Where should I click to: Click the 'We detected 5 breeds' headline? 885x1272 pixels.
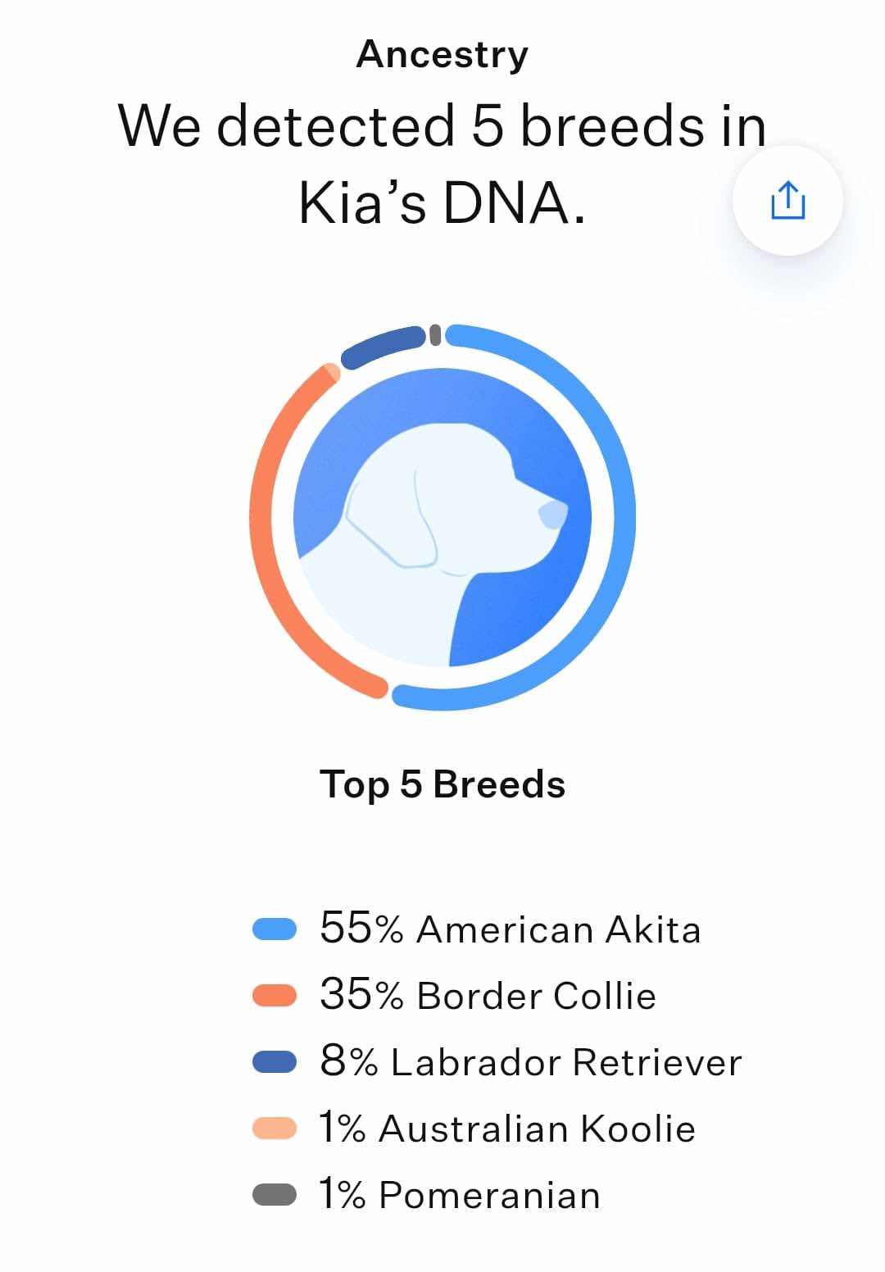[442, 164]
